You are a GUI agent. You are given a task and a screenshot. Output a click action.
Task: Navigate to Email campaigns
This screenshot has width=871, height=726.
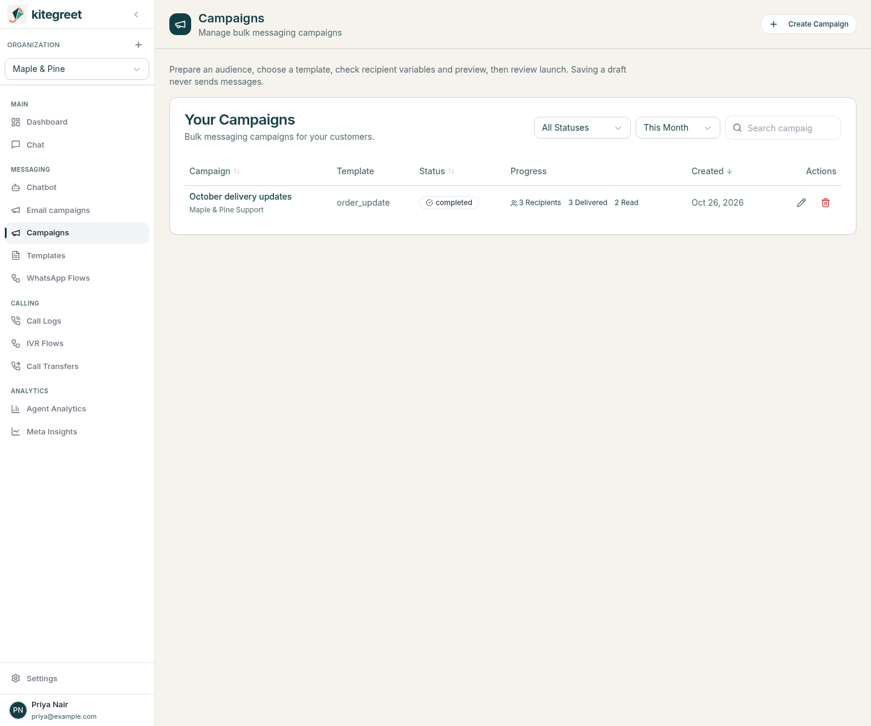[77, 211]
